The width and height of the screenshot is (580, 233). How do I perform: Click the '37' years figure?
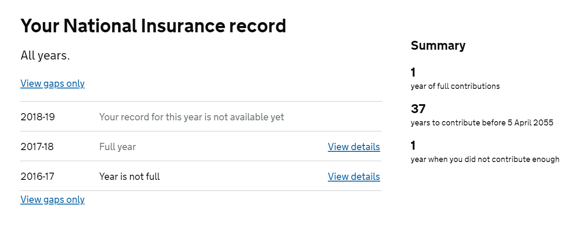(418, 109)
